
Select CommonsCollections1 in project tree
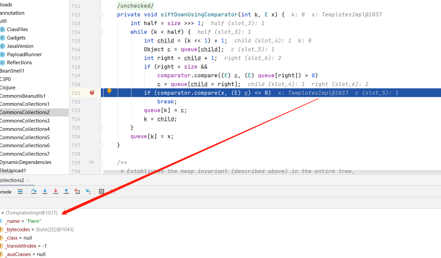click(24, 104)
